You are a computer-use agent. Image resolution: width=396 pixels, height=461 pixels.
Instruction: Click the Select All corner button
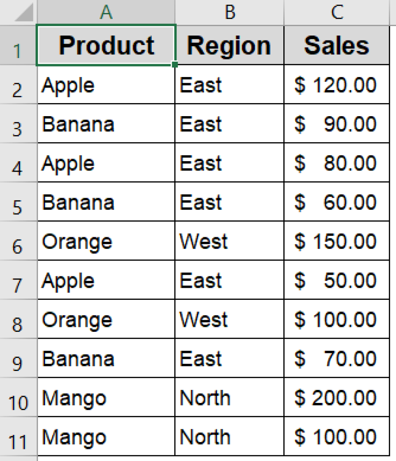(18, 12)
